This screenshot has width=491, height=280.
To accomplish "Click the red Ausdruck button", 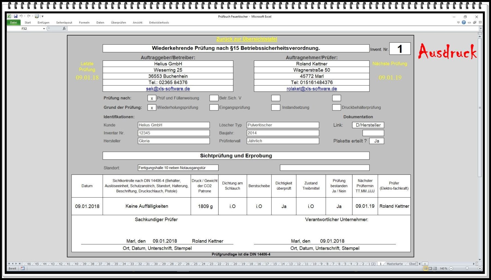I will [447, 52].
